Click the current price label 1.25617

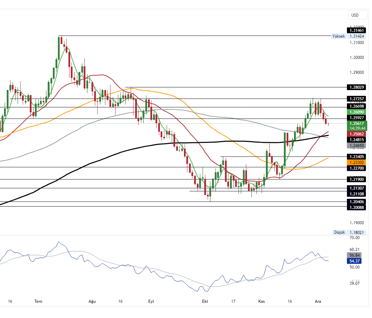point(357,124)
